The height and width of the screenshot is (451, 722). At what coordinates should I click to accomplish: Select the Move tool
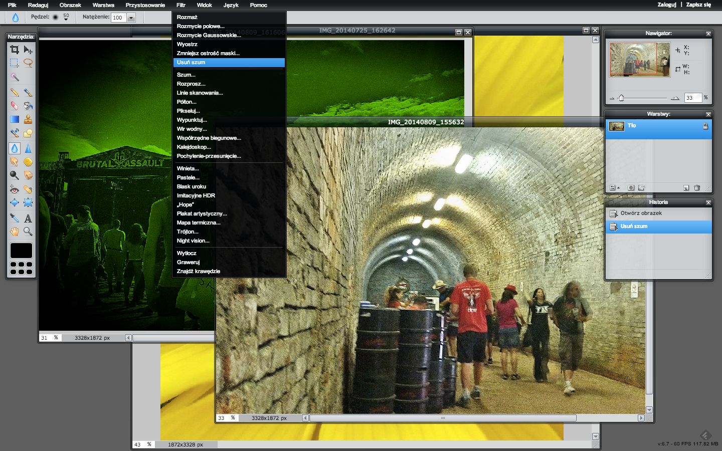pos(28,49)
